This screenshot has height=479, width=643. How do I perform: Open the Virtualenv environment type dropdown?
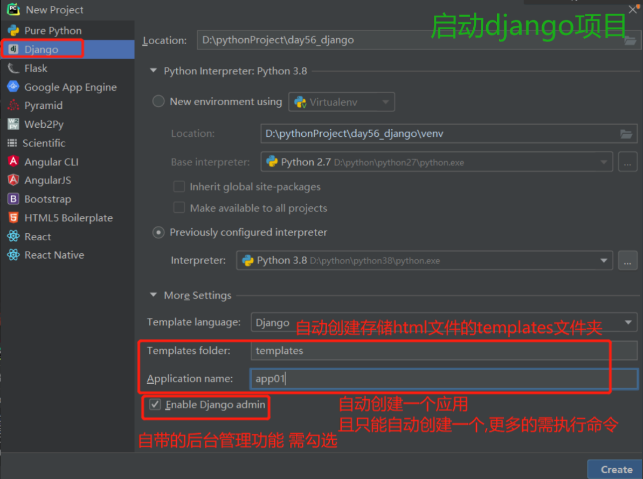click(x=342, y=102)
